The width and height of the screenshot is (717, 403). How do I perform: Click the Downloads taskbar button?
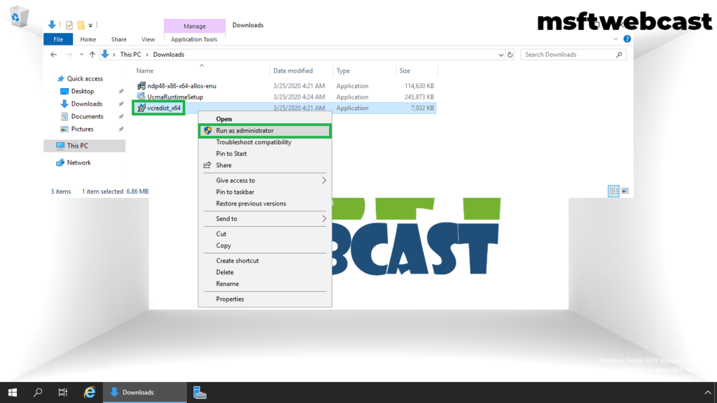pyautogui.click(x=144, y=393)
